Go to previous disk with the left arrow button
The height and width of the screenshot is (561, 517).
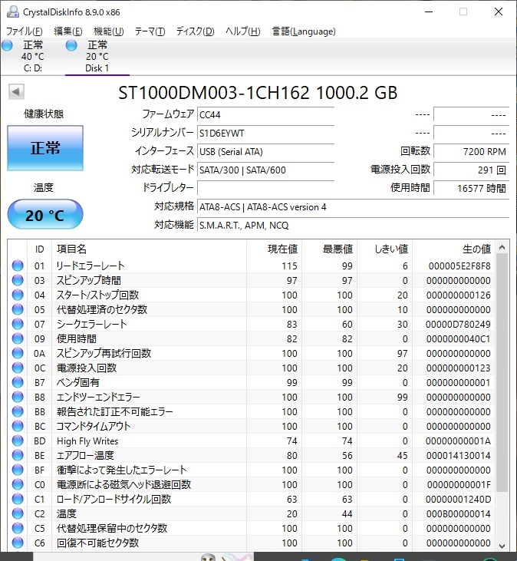coord(16,92)
